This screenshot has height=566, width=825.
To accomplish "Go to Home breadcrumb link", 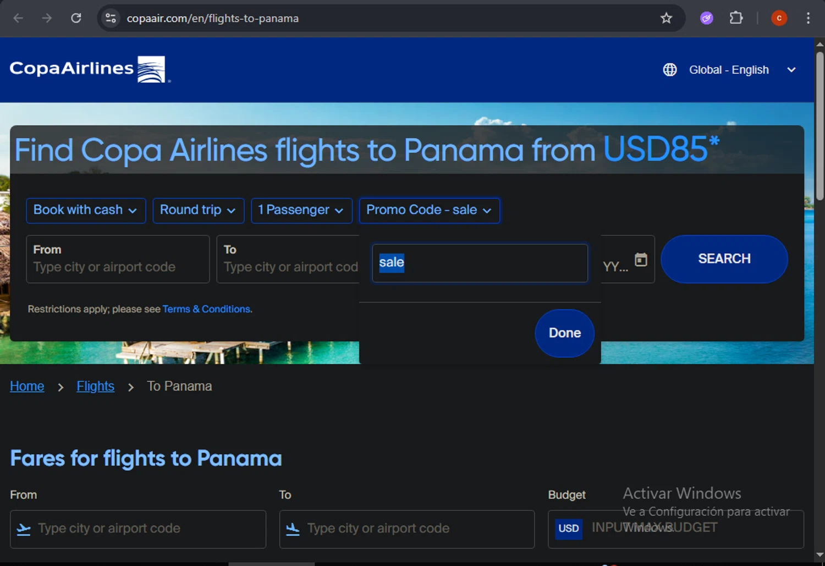I will pyautogui.click(x=27, y=386).
